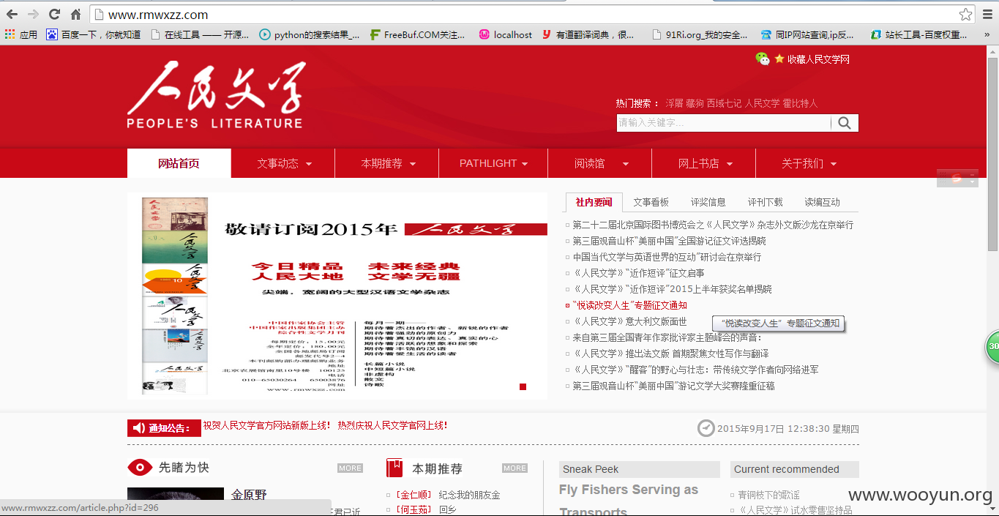
Task: Switch to the 文事看板 tab
Action: pyautogui.click(x=651, y=202)
